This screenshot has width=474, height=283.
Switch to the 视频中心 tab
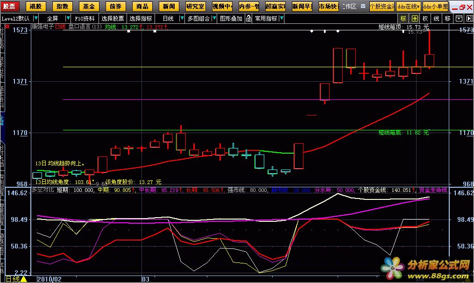222,6
